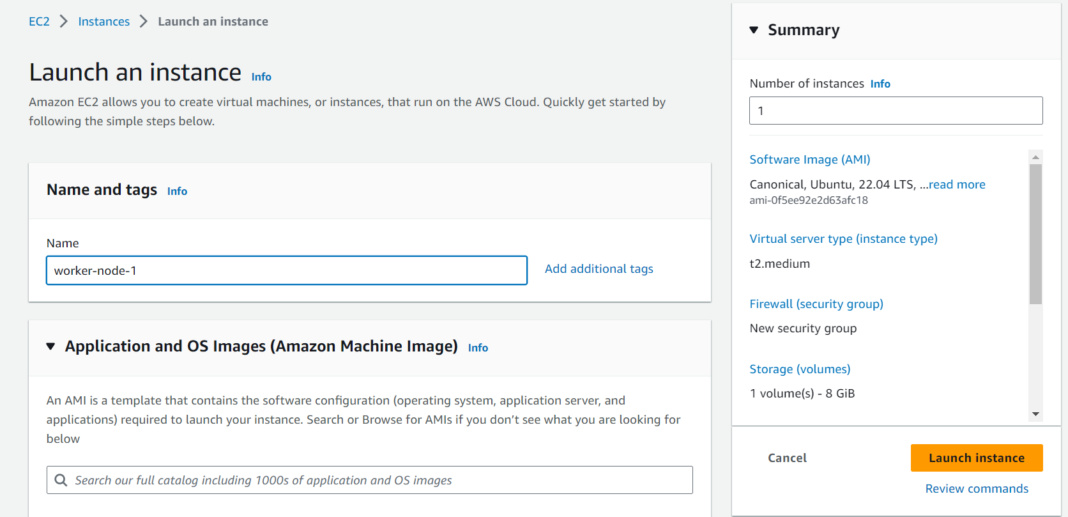Screen dimensions: 1068x517
Task: Go to EC2 breadcrumb
Action: (x=39, y=22)
